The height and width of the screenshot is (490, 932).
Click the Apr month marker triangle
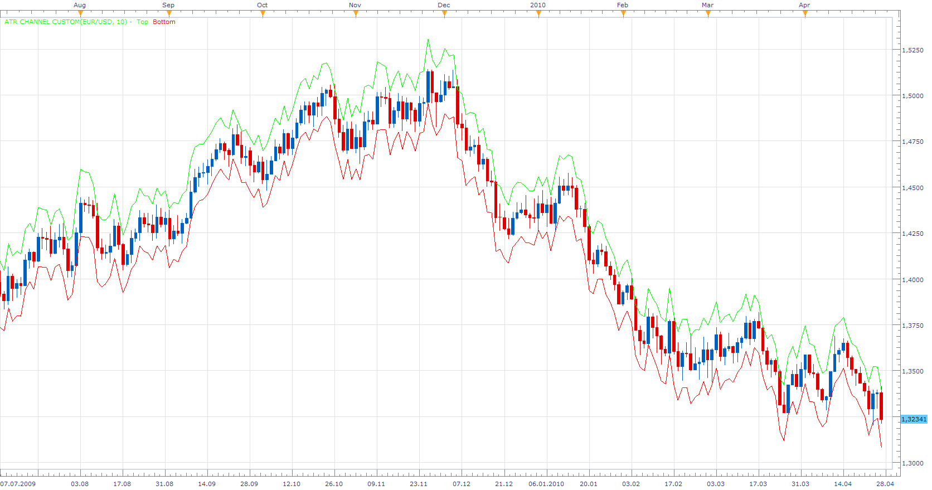pyautogui.click(x=805, y=13)
